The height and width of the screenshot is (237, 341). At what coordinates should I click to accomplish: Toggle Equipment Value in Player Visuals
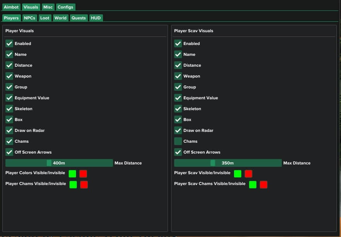click(x=9, y=98)
